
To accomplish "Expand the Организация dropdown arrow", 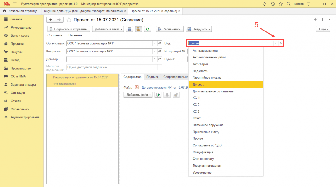I will tap(155, 43).
